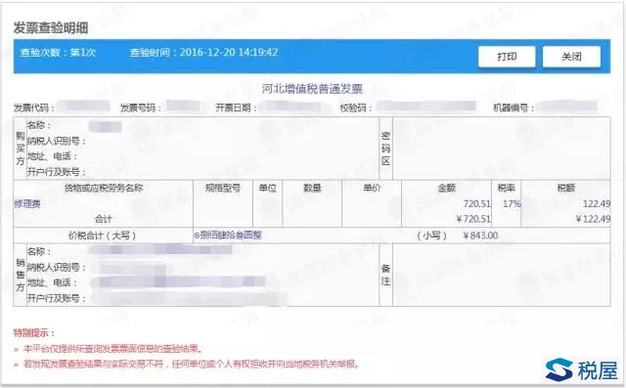The height and width of the screenshot is (388, 626).
Task: Click the 捌佰肆拾叁圆整 uppercase total
Action: (228, 236)
